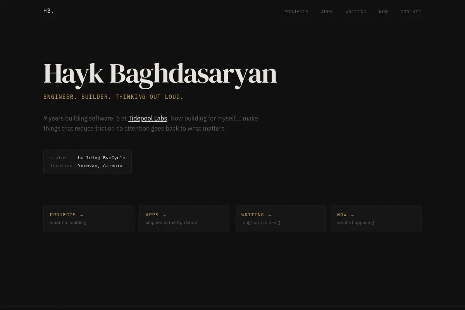Screen dimensions: 465x310
Task: Click the "status" label in info box
Action: pos(58,158)
